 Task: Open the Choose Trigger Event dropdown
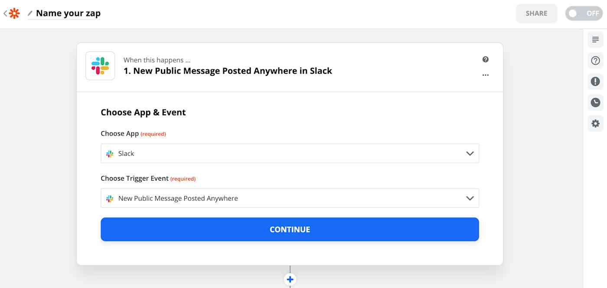pos(290,198)
